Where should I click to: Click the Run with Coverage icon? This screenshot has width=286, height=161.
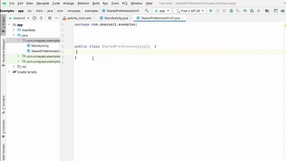(238, 11)
